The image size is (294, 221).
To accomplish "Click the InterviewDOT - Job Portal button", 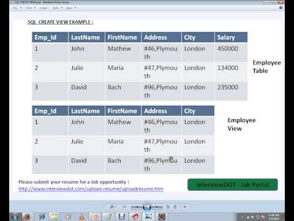I will tap(233, 185).
